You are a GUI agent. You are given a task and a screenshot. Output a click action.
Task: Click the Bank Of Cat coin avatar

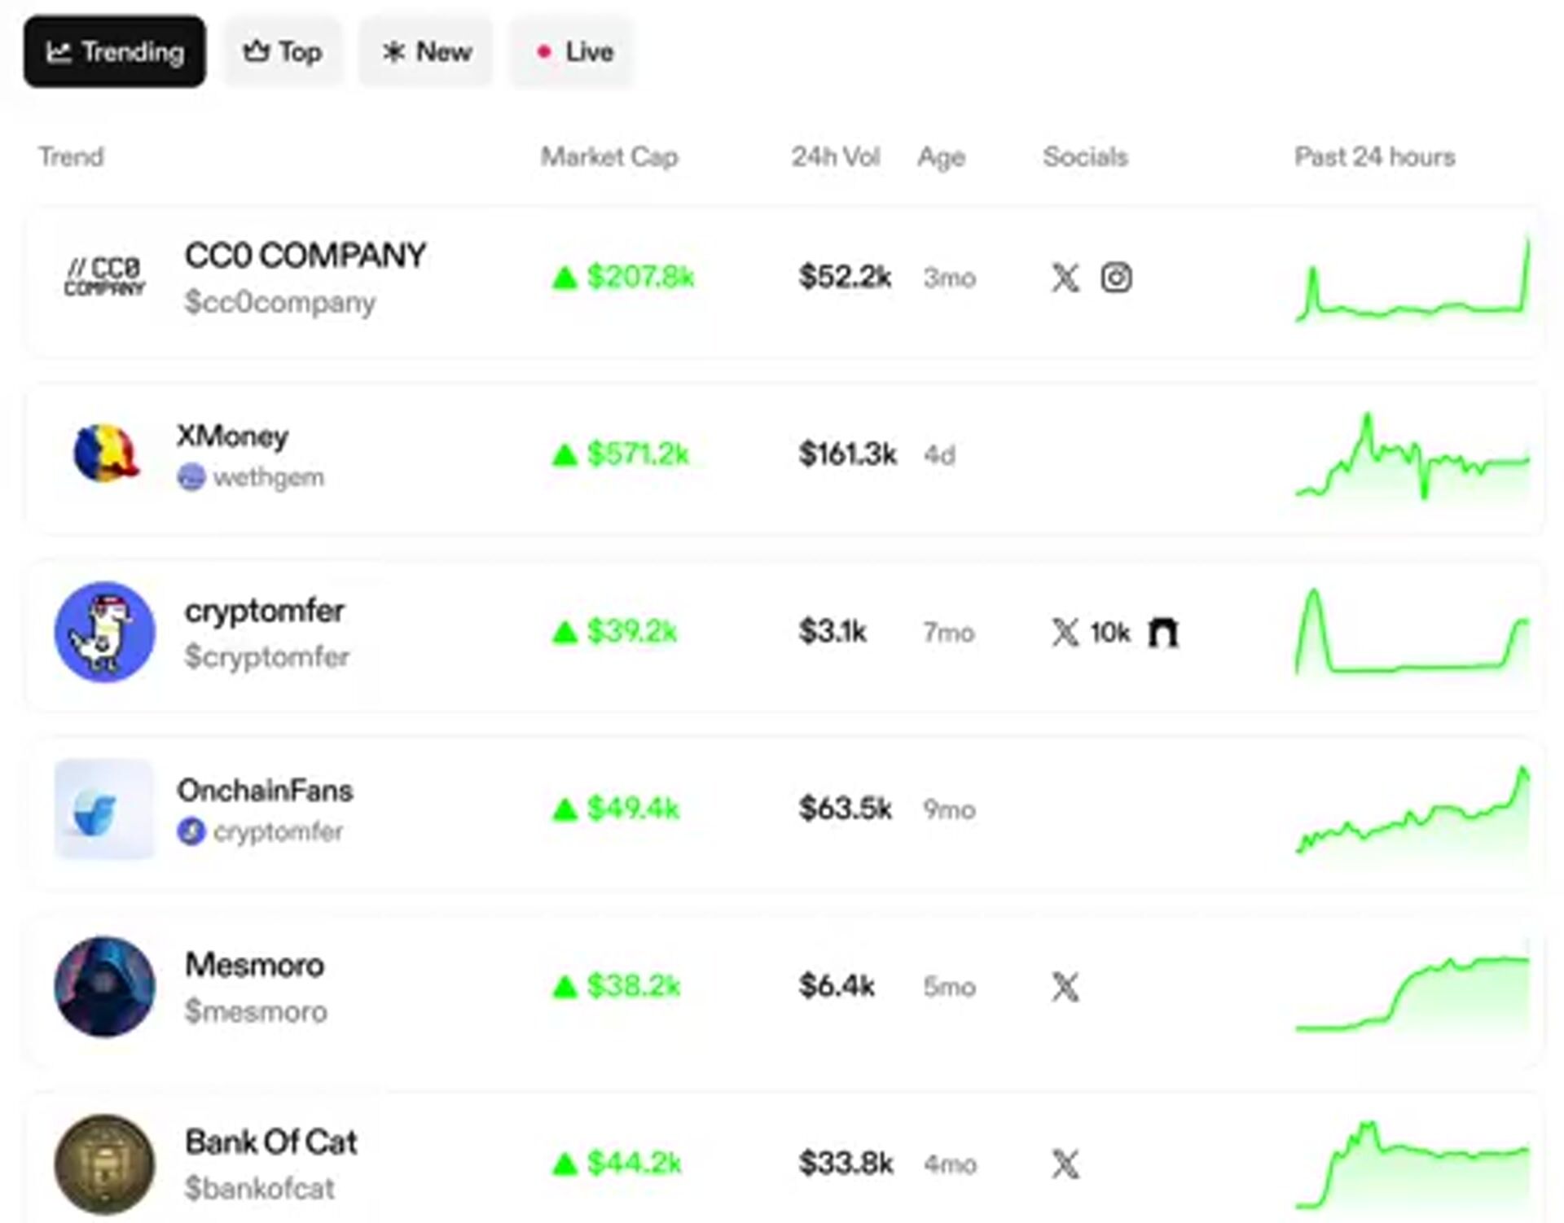pyautogui.click(x=104, y=1164)
